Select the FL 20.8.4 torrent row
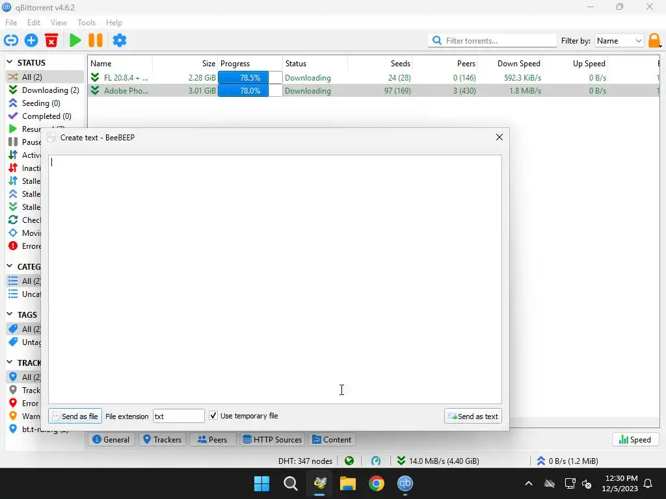 tap(374, 78)
